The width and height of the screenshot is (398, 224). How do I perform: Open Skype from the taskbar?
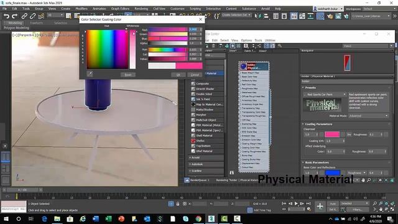pos(185,218)
